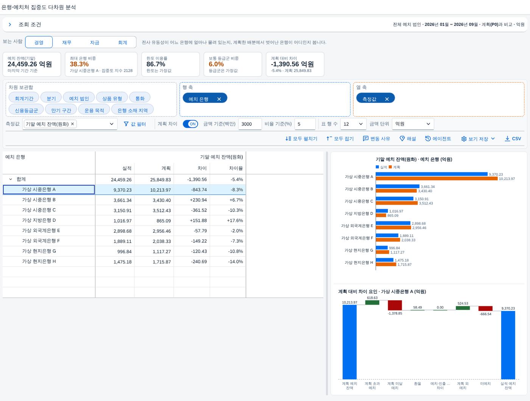Click 모두 접기 collapse-all icon
The height and width of the screenshot is (401, 530).
tap(329, 139)
